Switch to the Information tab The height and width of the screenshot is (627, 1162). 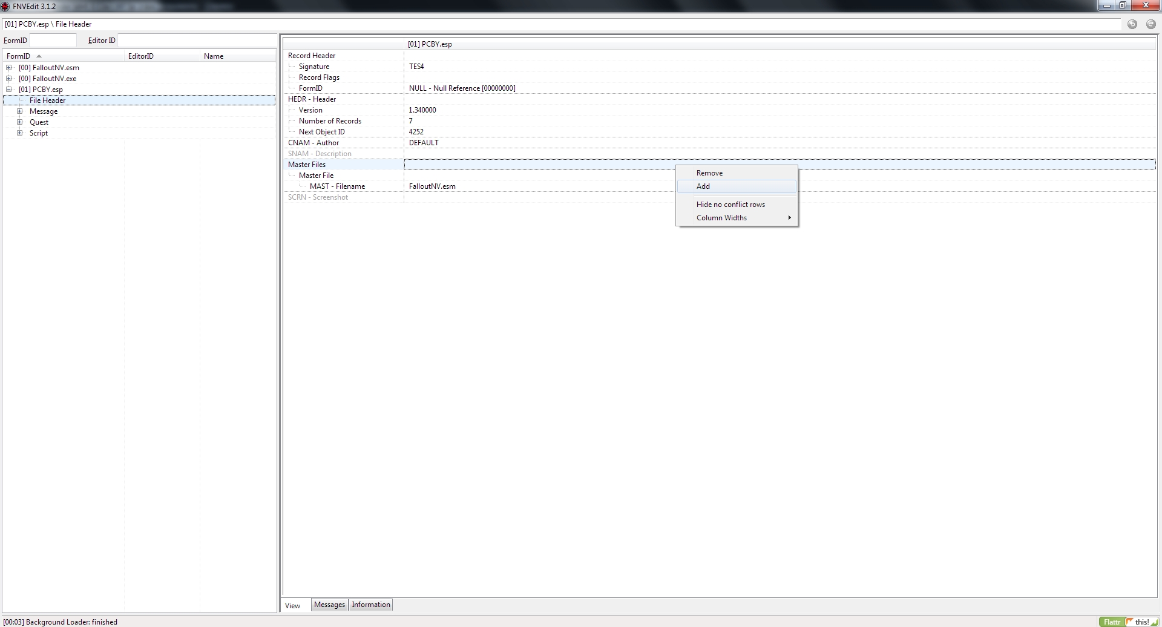[x=371, y=605]
